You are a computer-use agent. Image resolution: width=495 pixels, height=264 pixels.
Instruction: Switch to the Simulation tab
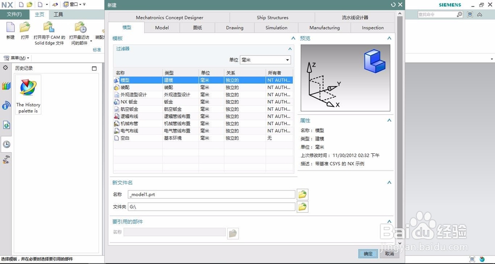(x=276, y=28)
